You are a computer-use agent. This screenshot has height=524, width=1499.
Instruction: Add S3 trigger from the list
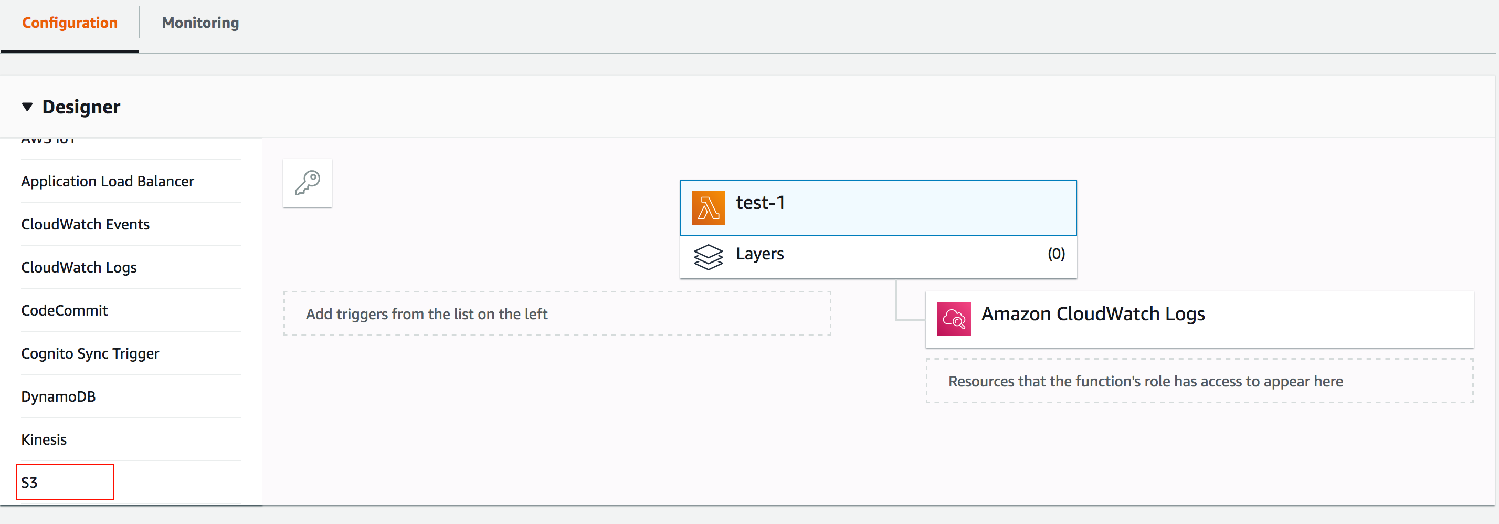pos(30,482)
